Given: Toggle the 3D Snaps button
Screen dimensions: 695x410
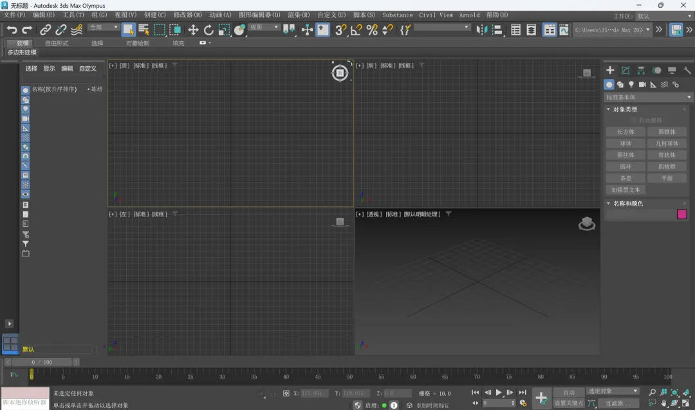Looking at the screenshot, I should tap(341, 30).
